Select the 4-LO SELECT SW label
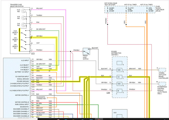Screen dimensions: 169x120 click(x=15, y=32)
